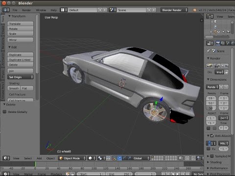Image resolution: width=235 pixels, height=176 pixels.
Task: Select the scale manipulator icon
Action: (129, 158)
